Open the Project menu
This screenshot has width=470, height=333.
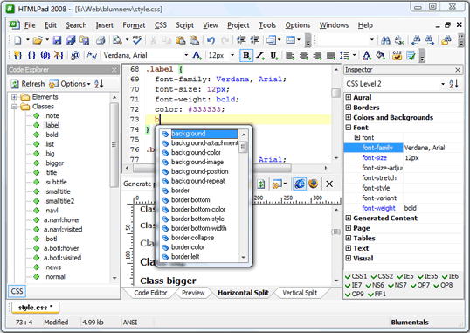click(238, 25)
